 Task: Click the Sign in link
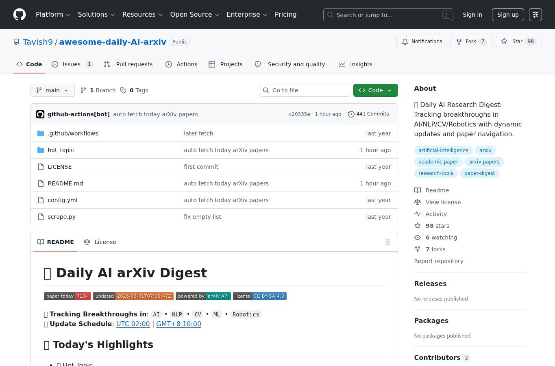click(472, 15)
